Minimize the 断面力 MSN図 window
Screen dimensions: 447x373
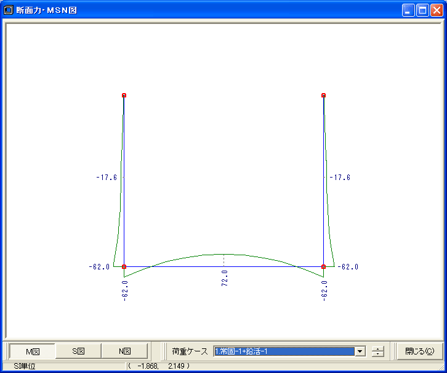(x=408, y=10)
